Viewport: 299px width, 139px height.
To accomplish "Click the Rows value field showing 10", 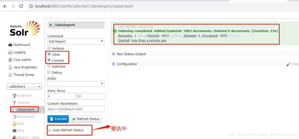I will [90, 96].
